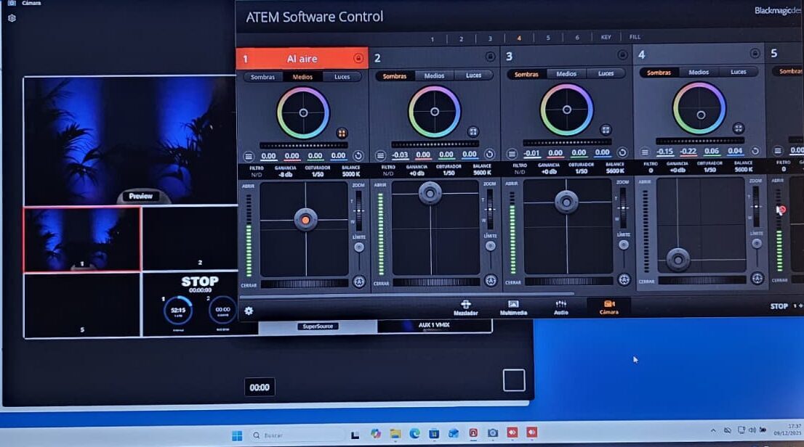Click STOP status at ATEM bottom right

click(x=779, y=306)
